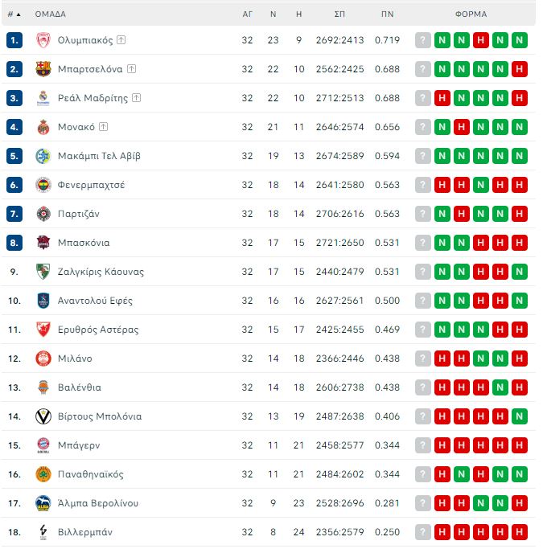Click the promotion arrow icon beside Μονακό
Screen dimensions: 543x549
click(104, 126)
